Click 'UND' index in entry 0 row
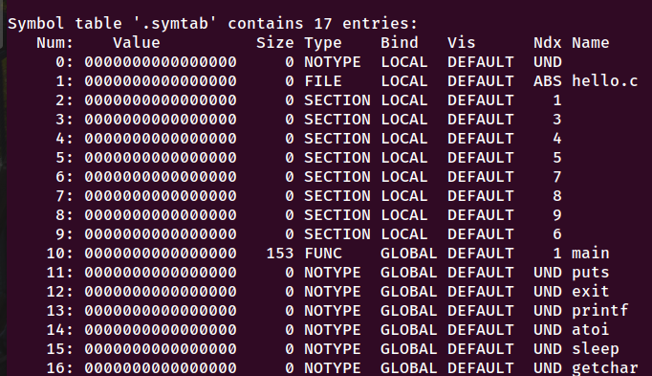This screenshot has height=376, width=652. 547,62
